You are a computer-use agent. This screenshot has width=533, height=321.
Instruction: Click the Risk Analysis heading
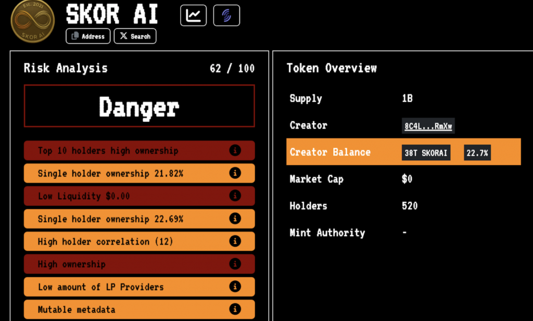(66, 68)
